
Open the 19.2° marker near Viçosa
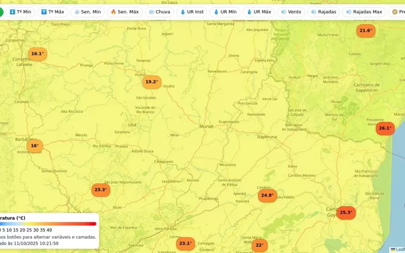tap(151, 82)
